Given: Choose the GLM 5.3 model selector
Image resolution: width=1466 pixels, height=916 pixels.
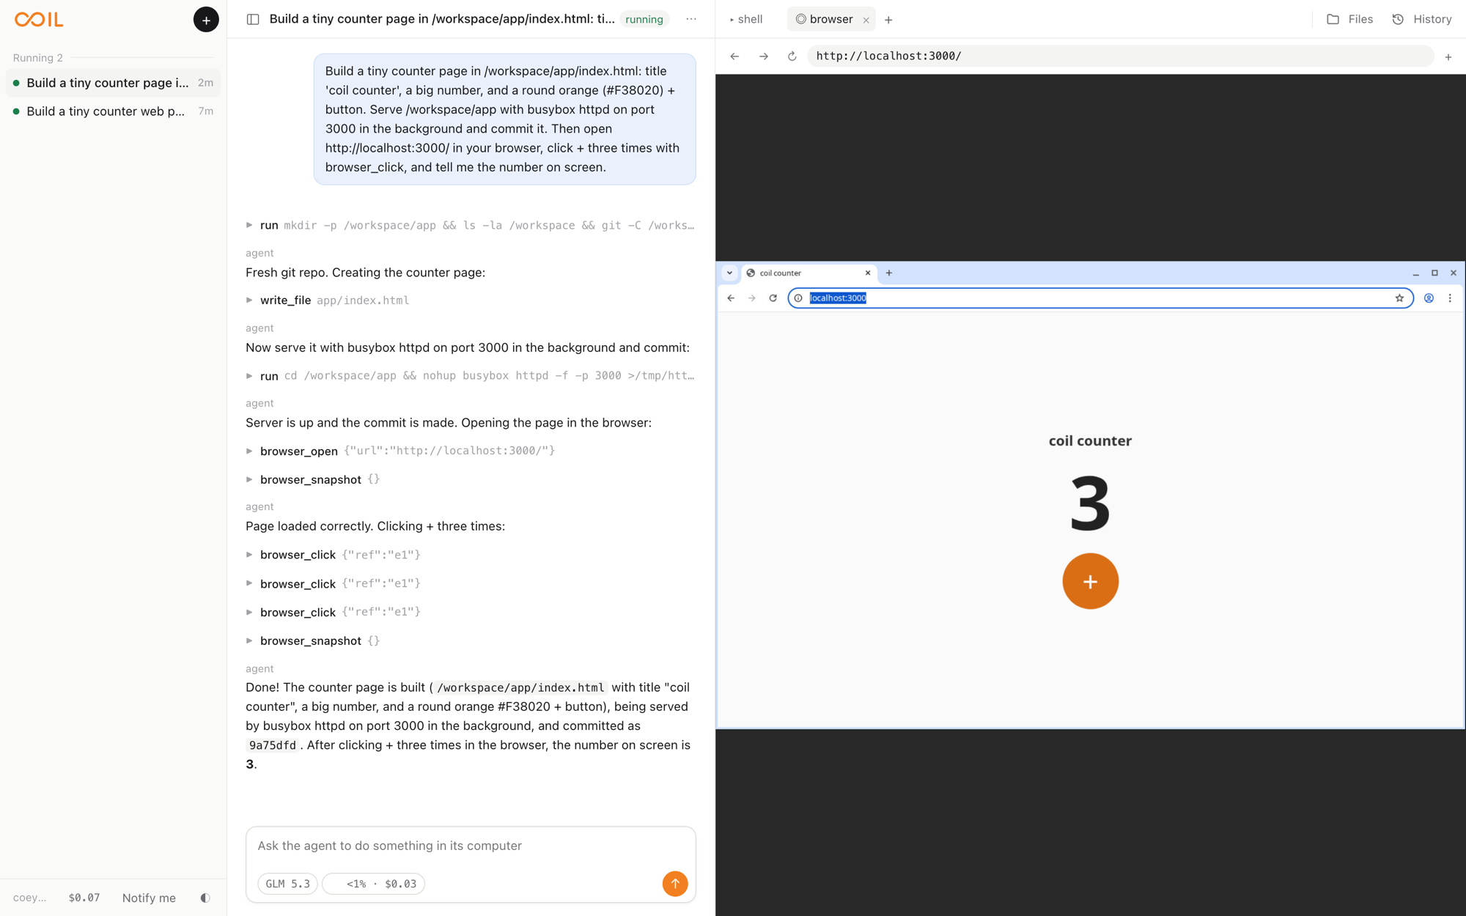Looking at the screenshot, I should (x=287, y=884).
